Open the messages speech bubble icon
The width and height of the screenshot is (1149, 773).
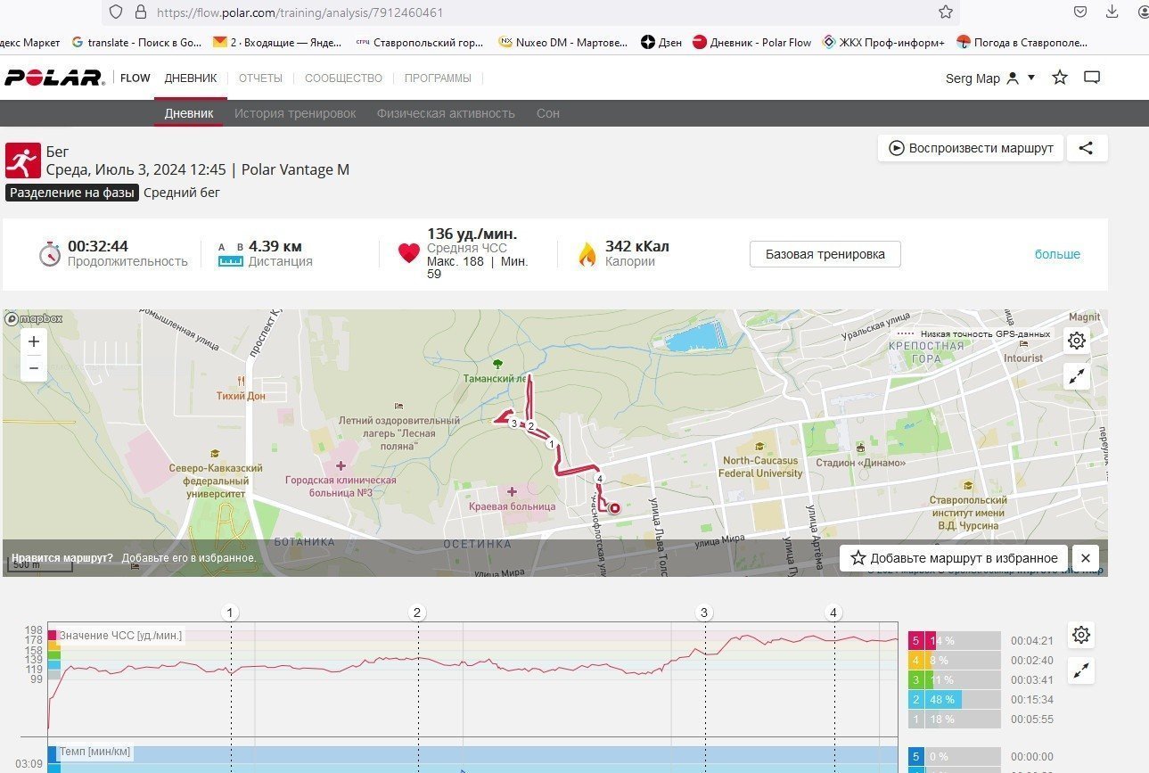click(1092, 78)
